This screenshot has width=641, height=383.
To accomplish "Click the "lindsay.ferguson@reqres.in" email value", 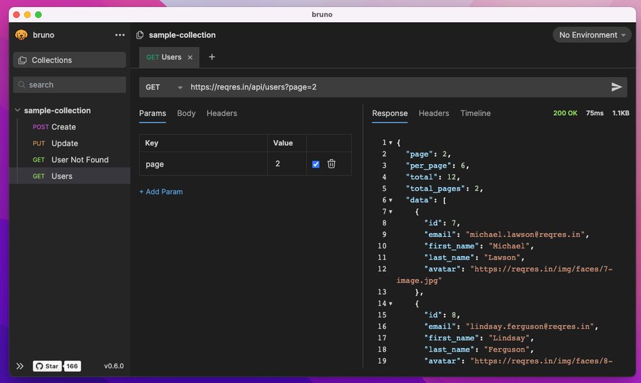I will point(530,326).
